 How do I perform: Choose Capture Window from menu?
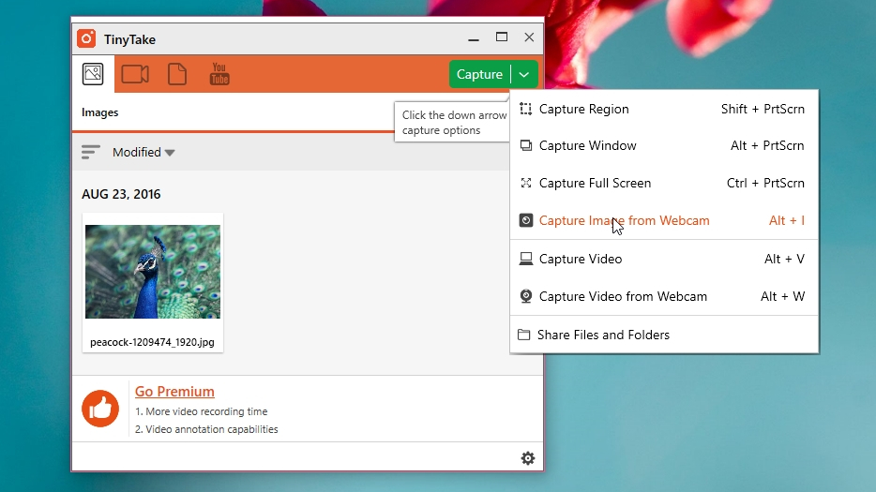pos(664,146)
